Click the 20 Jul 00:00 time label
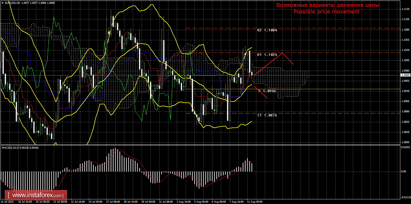This screenshot has height=204, width=411. coord(42,202)
